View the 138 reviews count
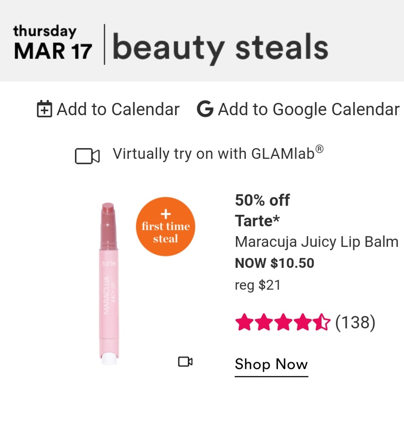The image size is (404, 428). 355,322
